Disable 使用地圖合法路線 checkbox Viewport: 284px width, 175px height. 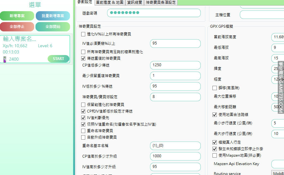pyautogui.click(x=215, y=115)
